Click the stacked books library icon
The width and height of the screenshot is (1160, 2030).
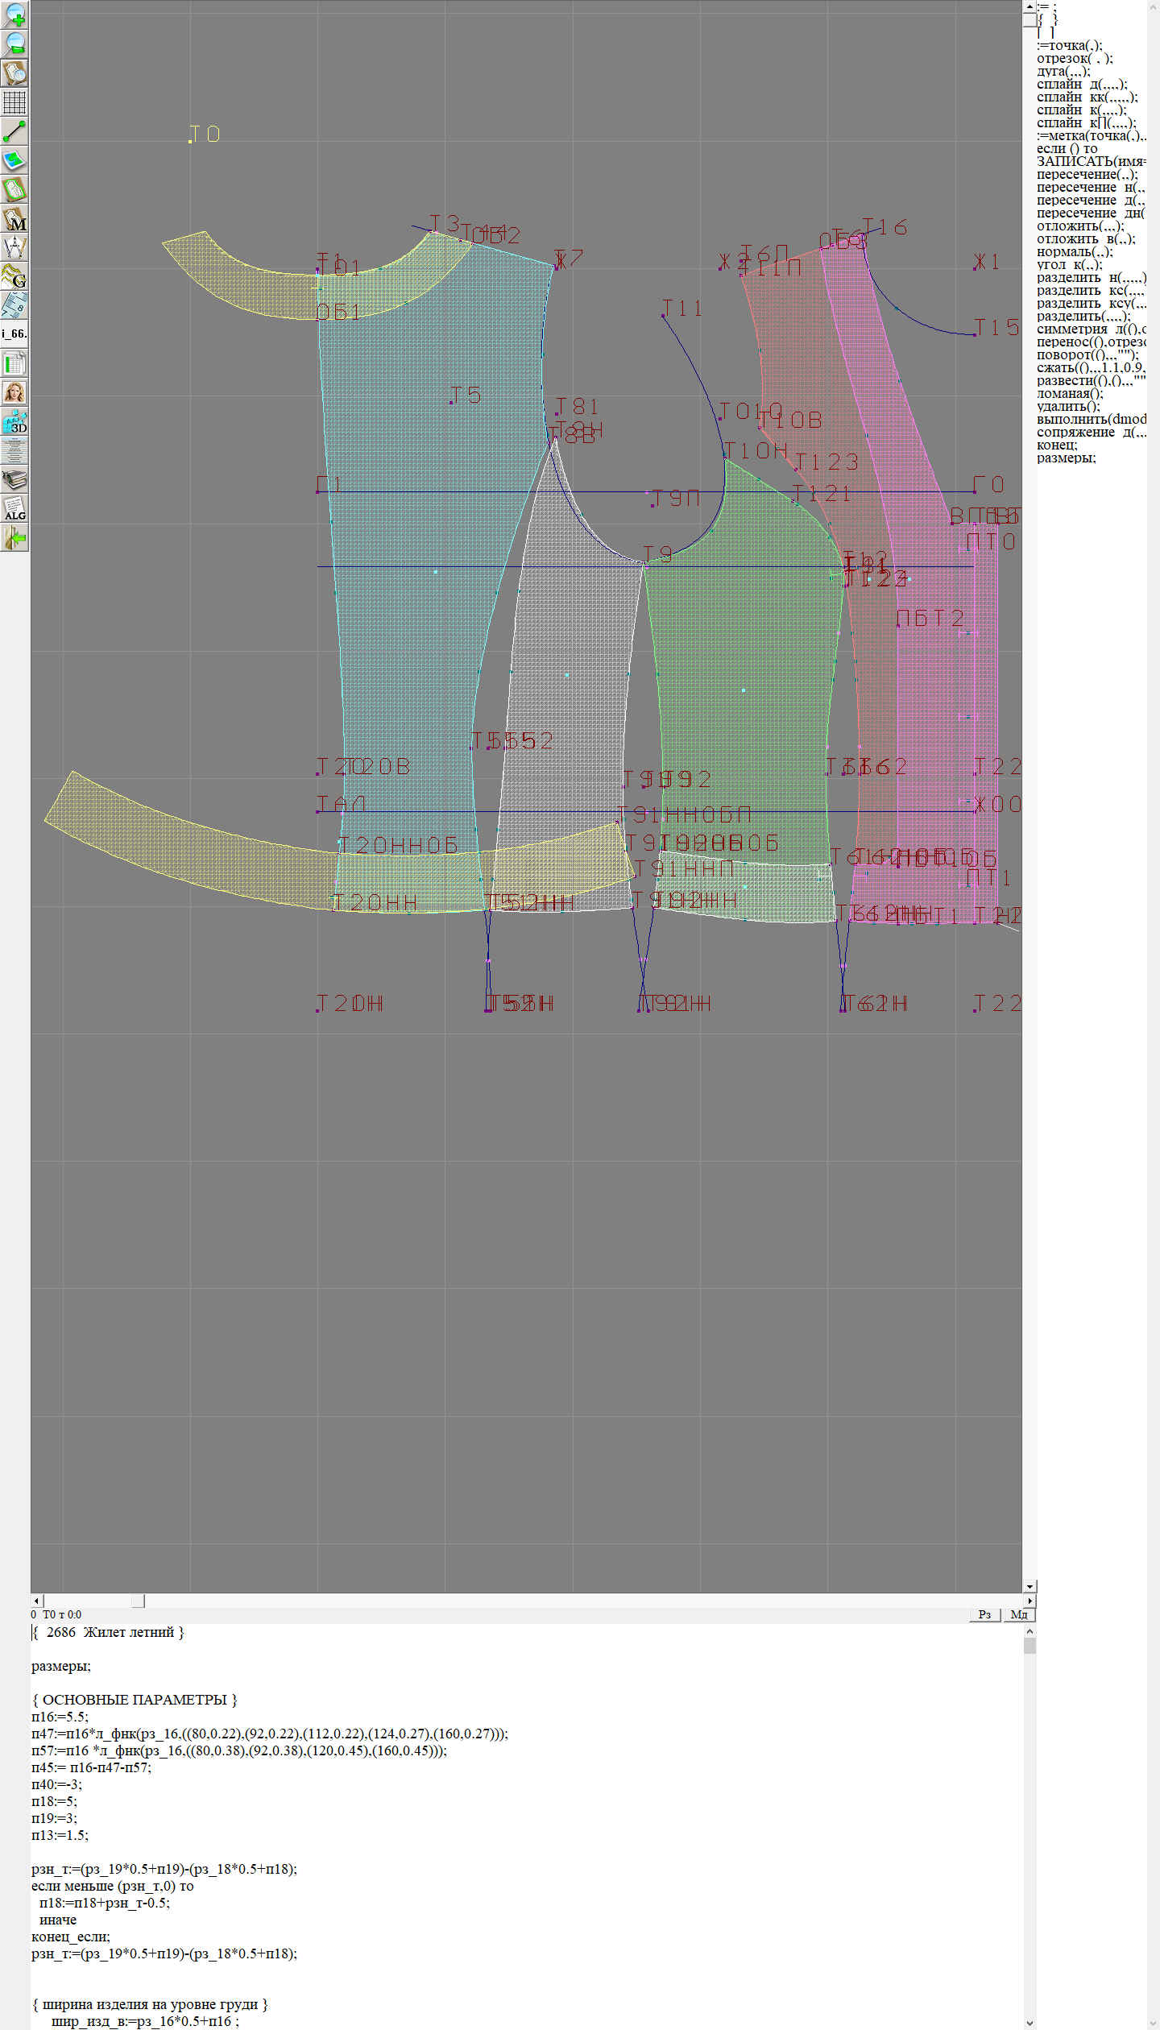point(14,480)
